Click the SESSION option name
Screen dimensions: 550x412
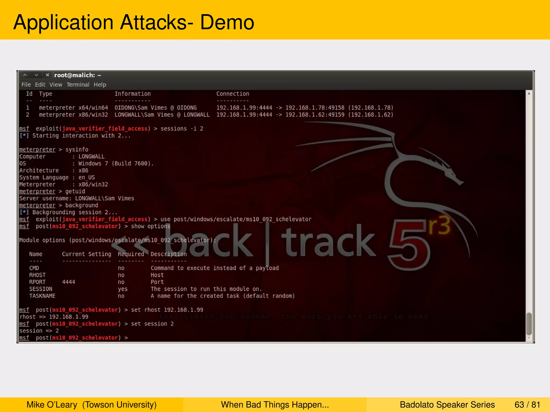[x=41, y=289]
